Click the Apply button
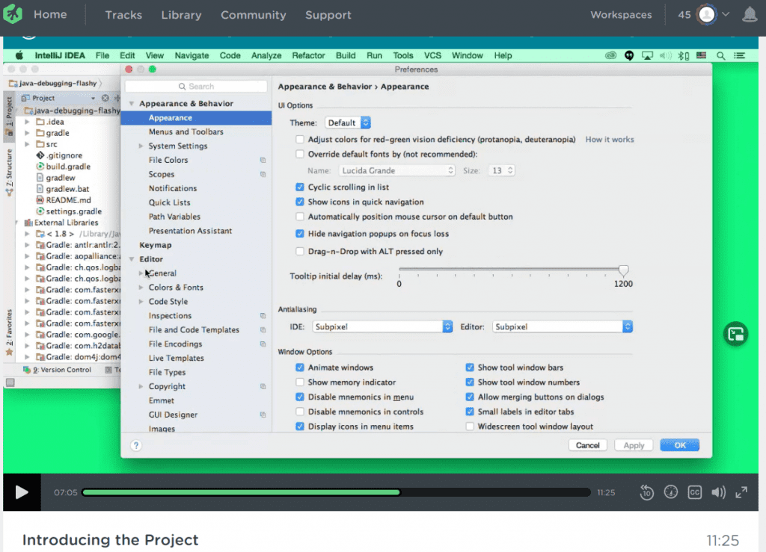The image size is (766, 552). pos(634,445)
